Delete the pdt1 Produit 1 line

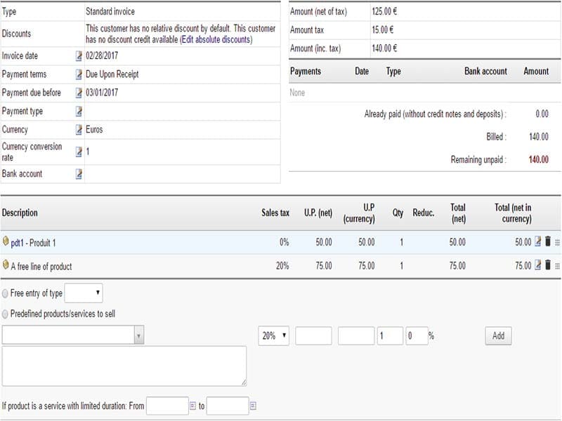pos(548,242)
